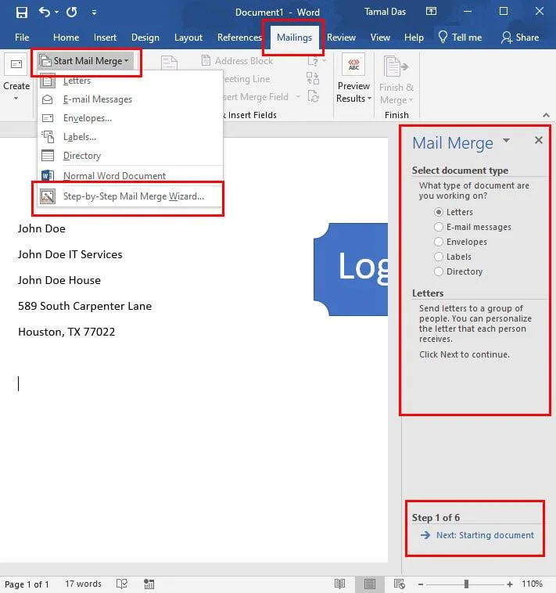The height and width of the screenshot is (593, 556).
Task: Click the Share button
Action: pyautogui.click(x=520, y=38)
